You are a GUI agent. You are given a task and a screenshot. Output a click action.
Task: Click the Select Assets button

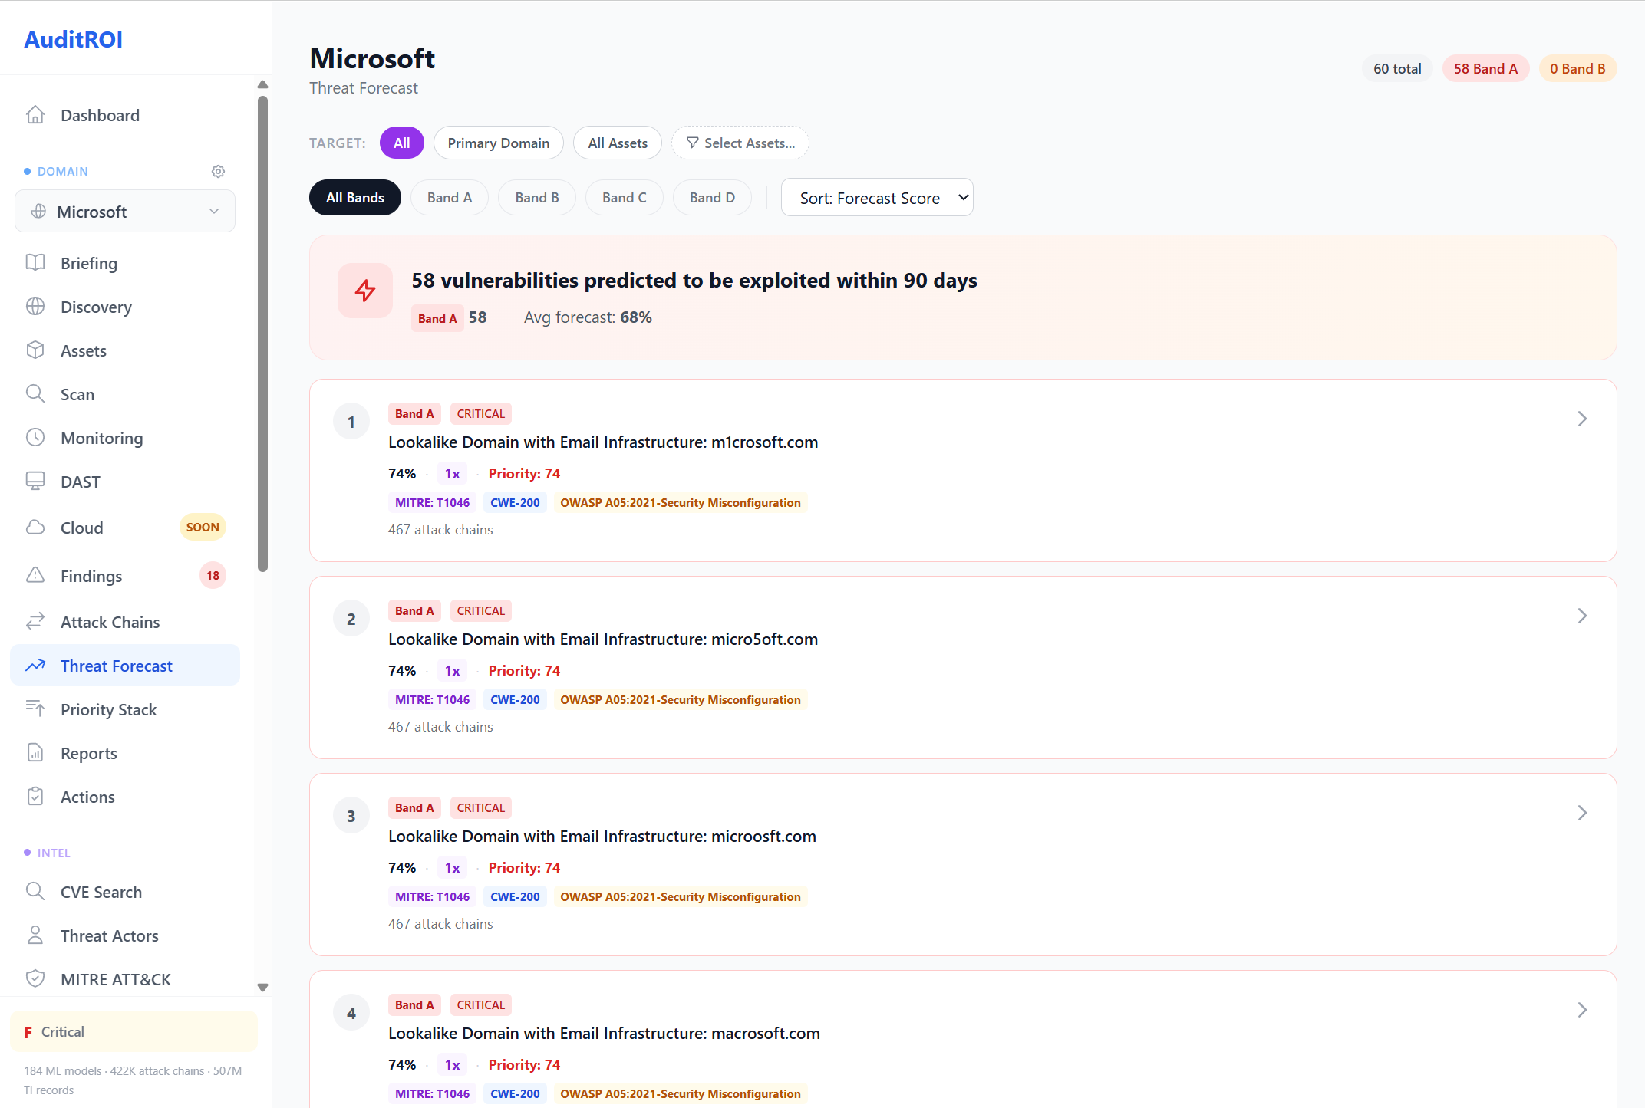(740, 143)
